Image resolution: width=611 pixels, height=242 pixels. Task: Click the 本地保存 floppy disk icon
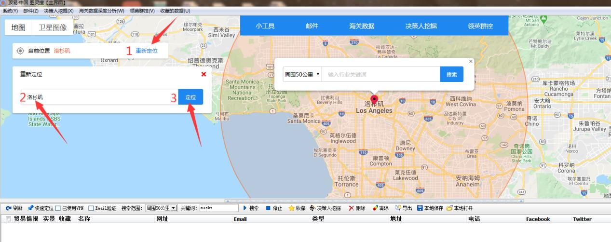[x=420, y=208]
